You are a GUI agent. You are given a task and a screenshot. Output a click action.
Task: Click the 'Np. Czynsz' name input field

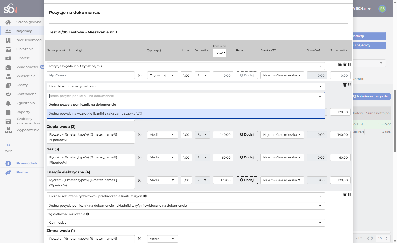tap(91, 75)
